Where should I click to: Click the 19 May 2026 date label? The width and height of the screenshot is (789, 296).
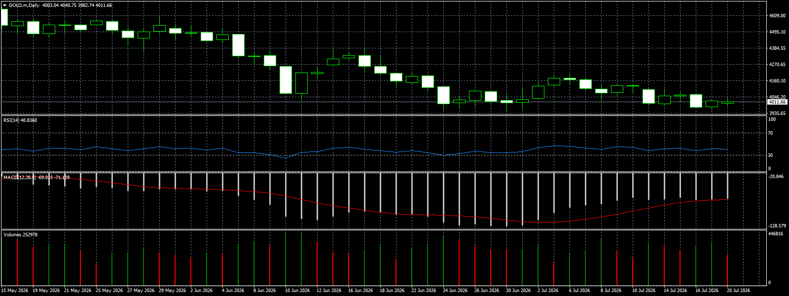click(x=46, y=291)
